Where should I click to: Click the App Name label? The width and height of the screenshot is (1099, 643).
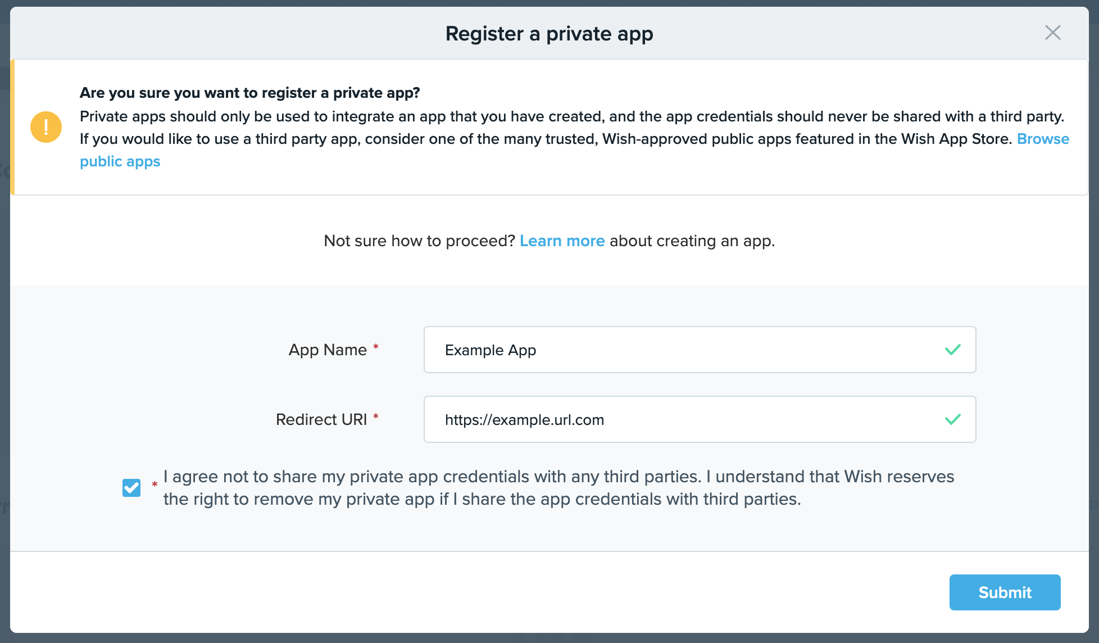pos(327,350)
